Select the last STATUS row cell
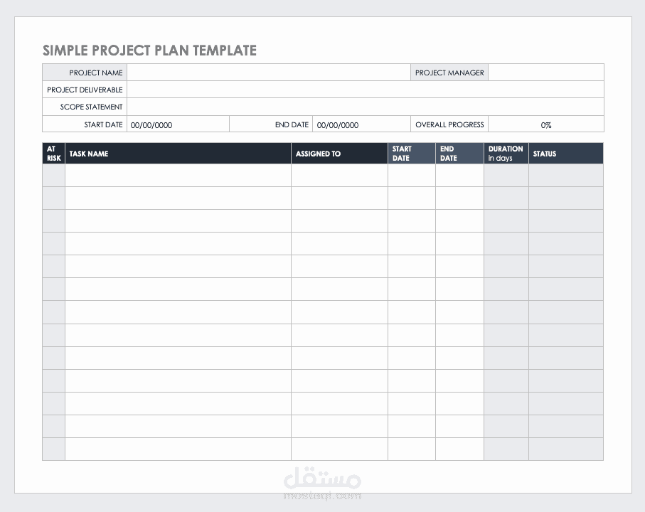This screenshot has width=645, height=512. (x=565, y=449)
